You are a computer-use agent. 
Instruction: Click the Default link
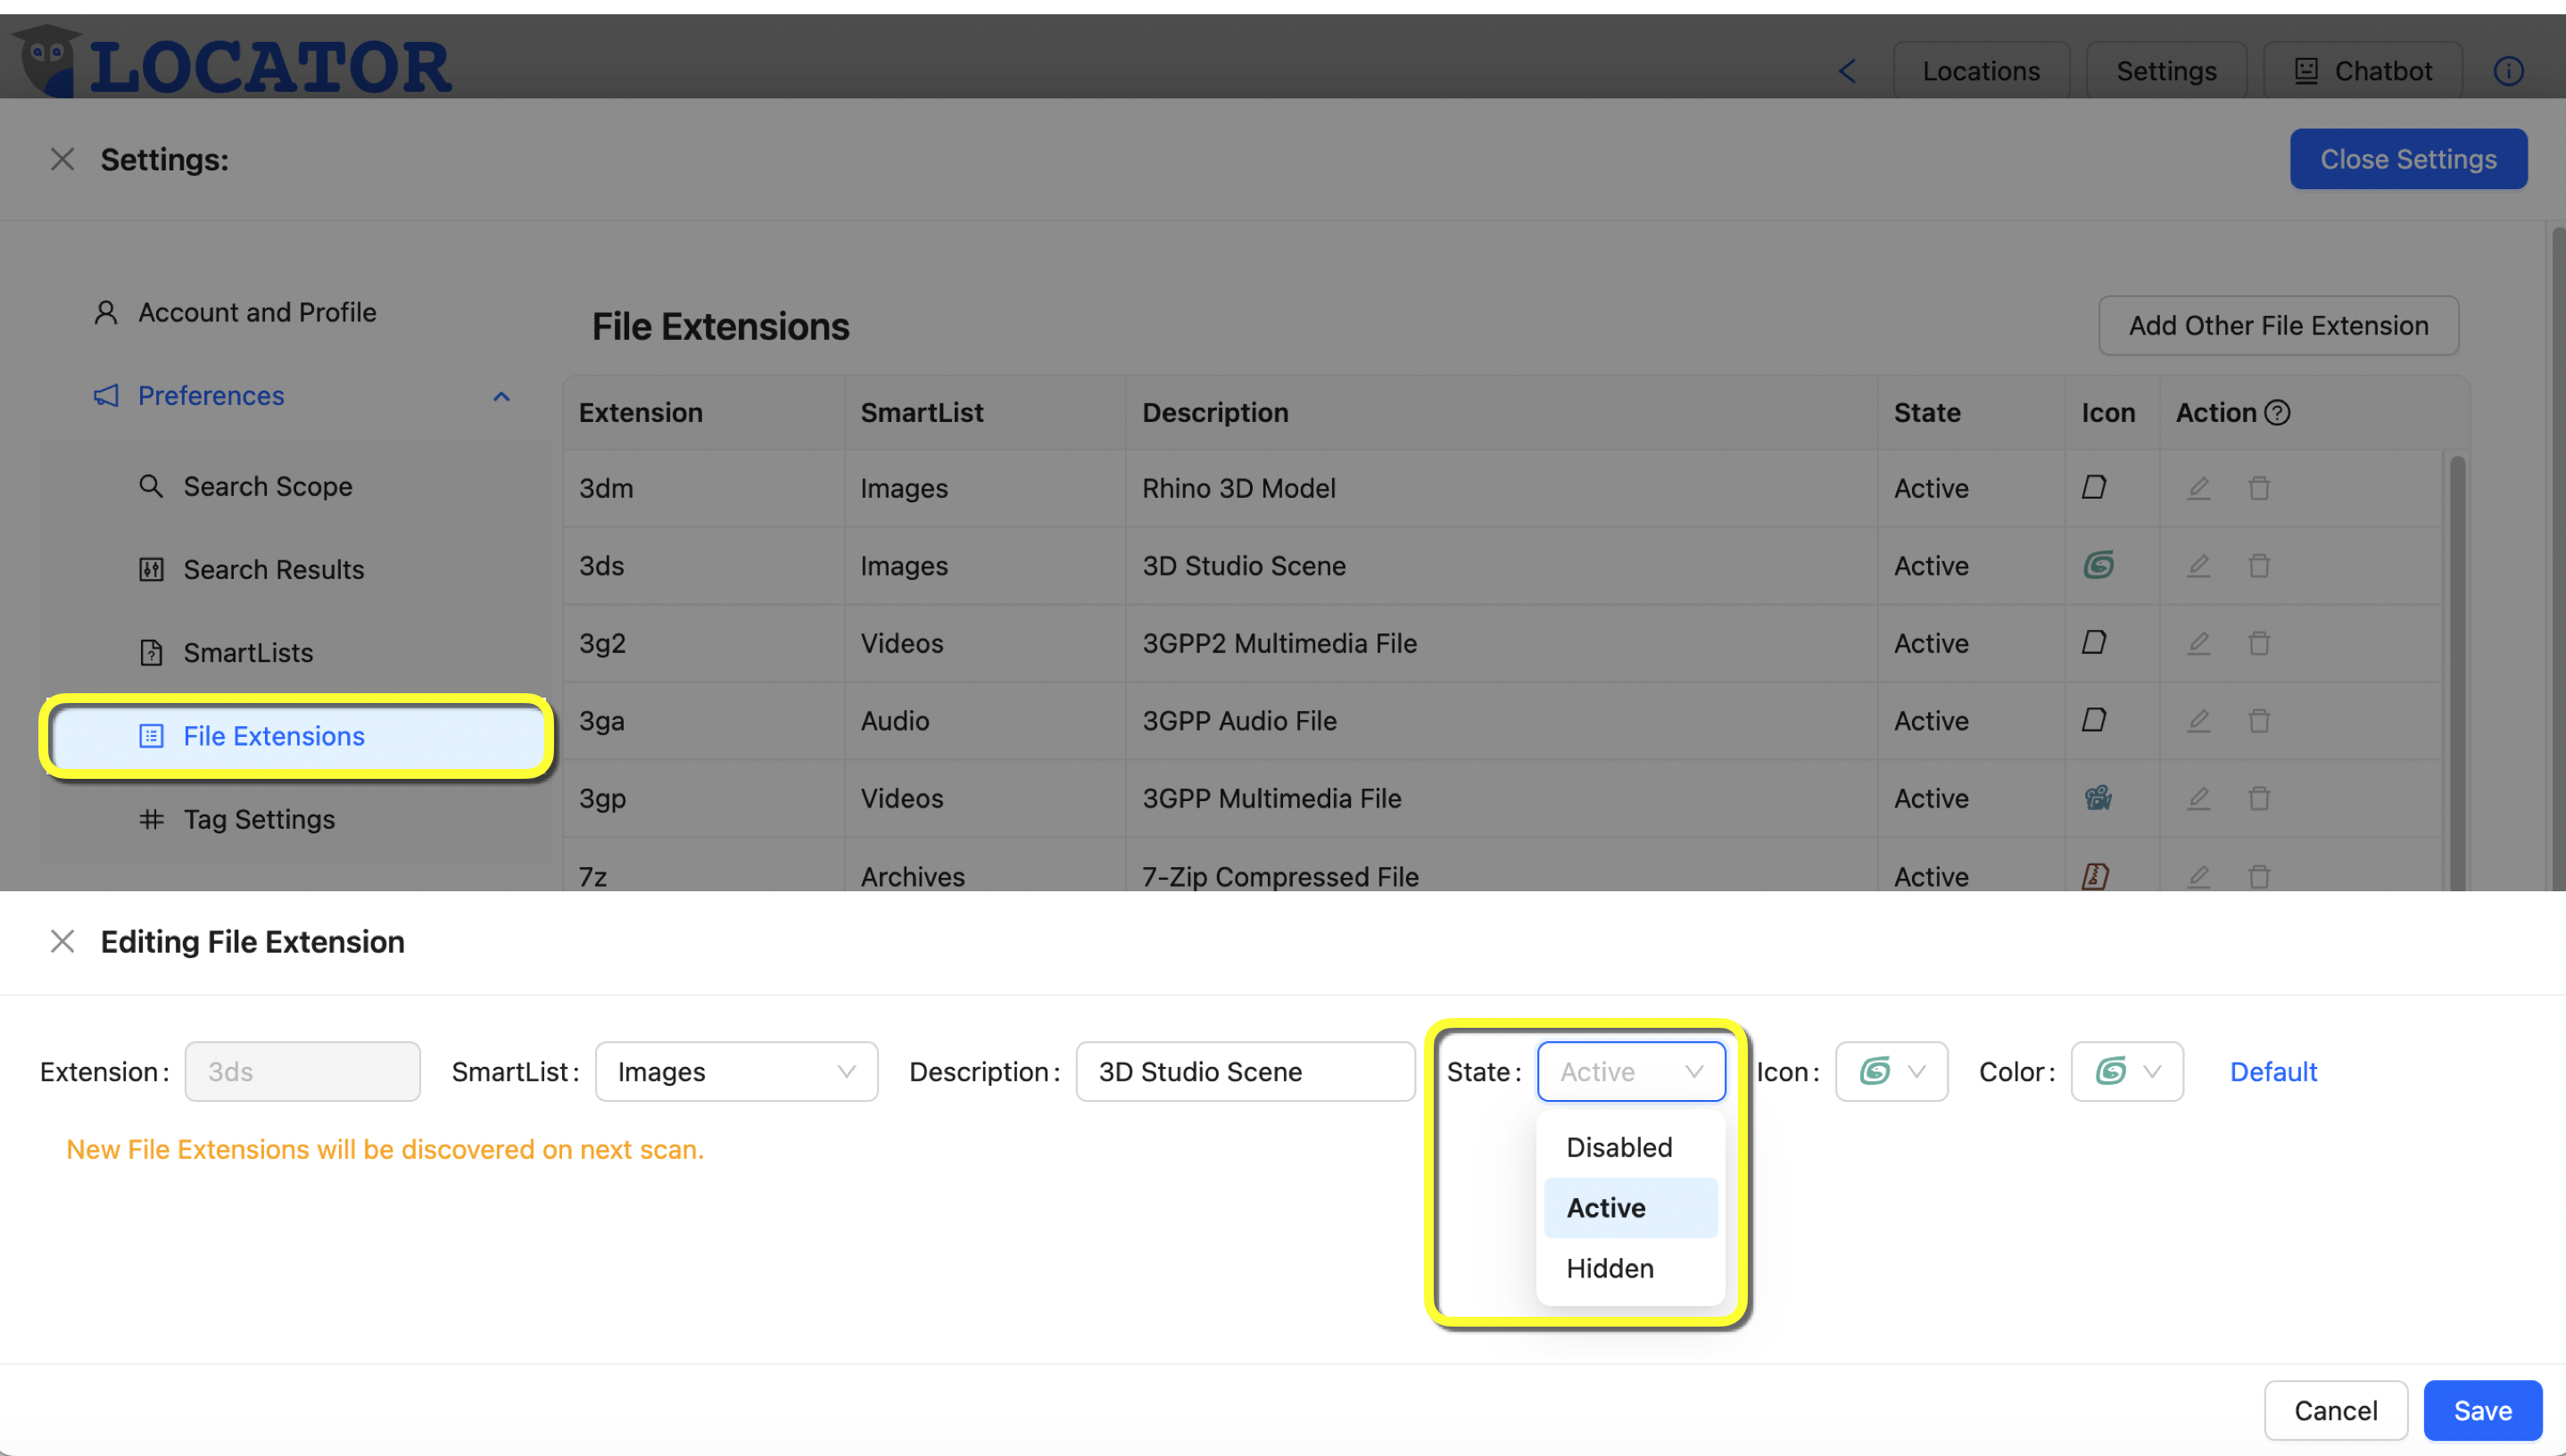(x=2273, y=1071)
